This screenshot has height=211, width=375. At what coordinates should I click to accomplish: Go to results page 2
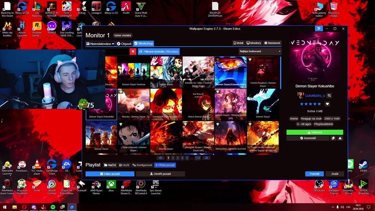(173, 158)
